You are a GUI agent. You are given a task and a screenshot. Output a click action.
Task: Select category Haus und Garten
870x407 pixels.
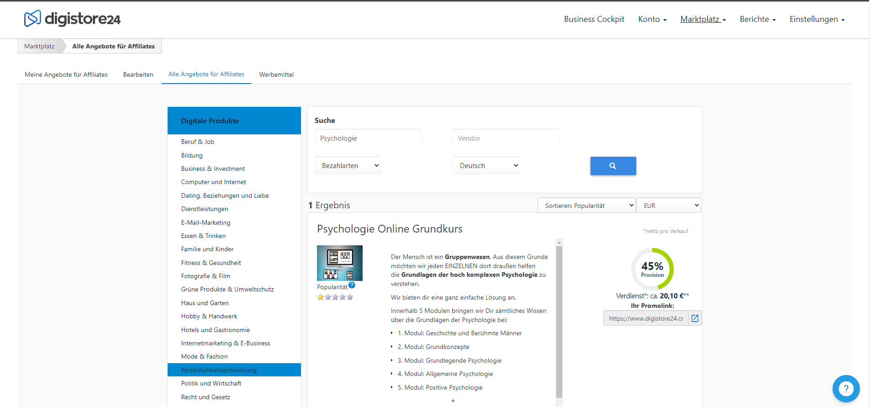tap(205, 303)
